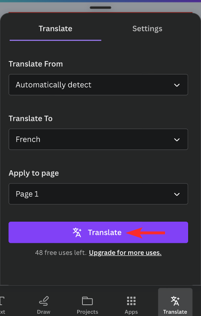Tap the Text tool icon at bar edge

click(x=2, y=301)
